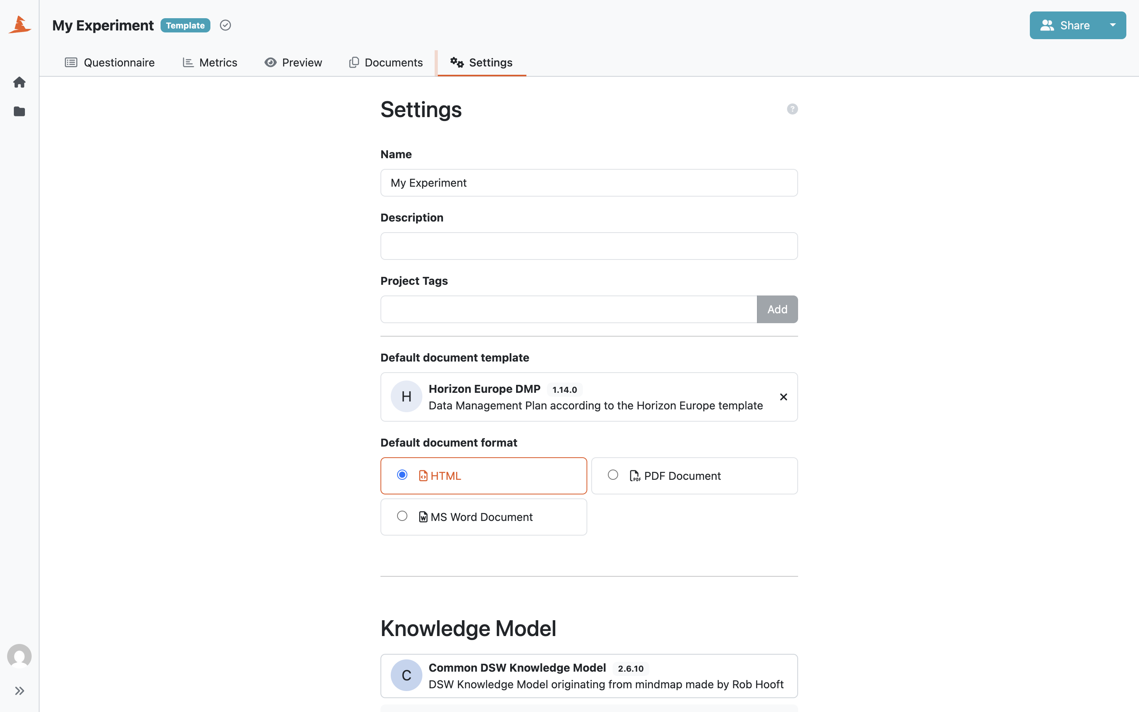The image size is (1139, 712).
Task: Click the Common DSW Knowledge Model C avatar
Action: 406,675
